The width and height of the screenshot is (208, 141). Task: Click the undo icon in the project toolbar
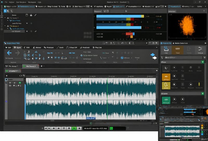[122, 43]
